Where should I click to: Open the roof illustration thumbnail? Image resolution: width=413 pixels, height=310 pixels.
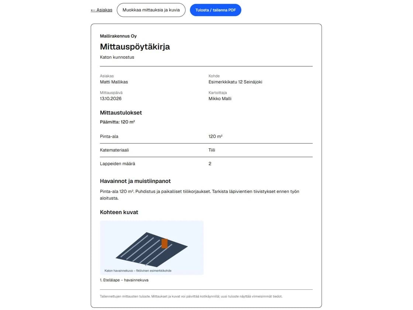coord(152,248)
